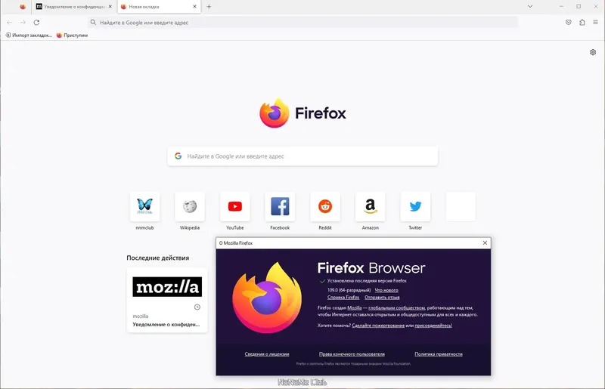605x389 pixels.
Task: Click the reload page icon
Action: pos(36,23)
